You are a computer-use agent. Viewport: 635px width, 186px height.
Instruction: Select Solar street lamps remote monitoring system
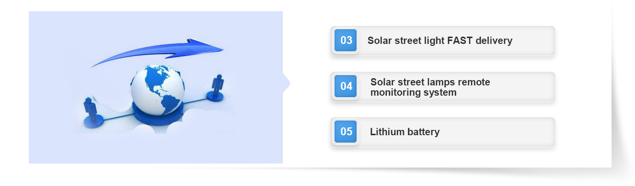click(x=443, y=86)
